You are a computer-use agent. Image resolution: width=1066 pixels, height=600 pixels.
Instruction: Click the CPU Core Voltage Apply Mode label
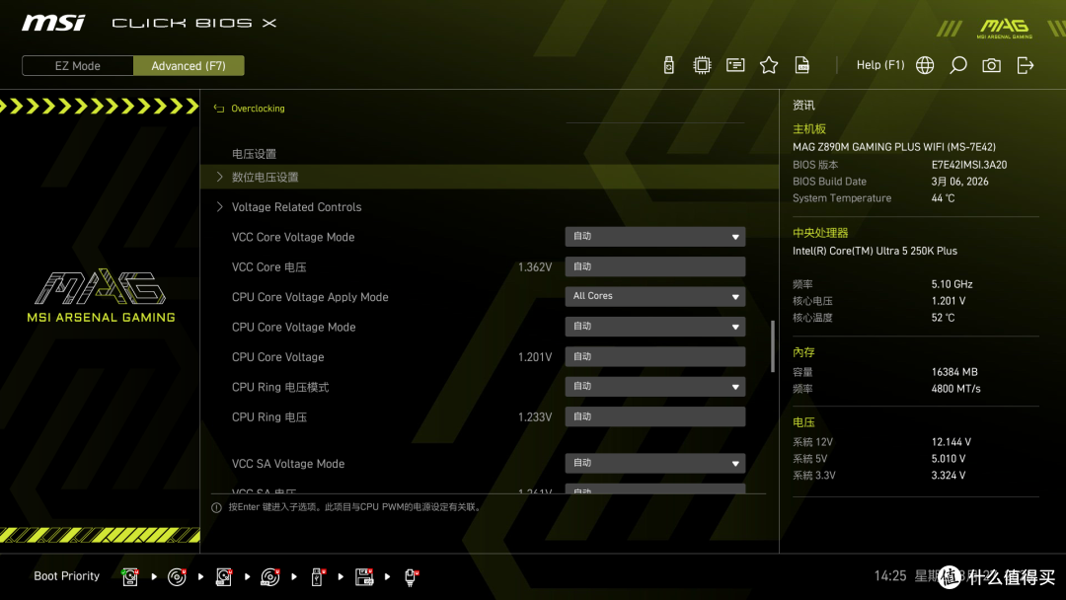coord(310,297)
